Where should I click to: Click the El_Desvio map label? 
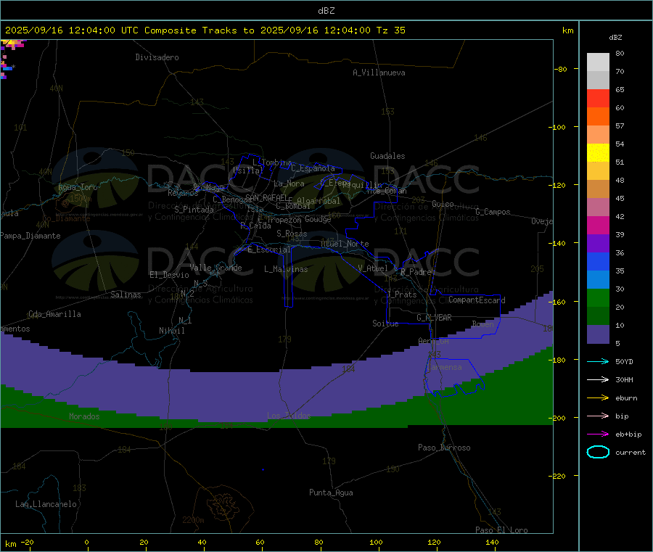click(169, 275)
